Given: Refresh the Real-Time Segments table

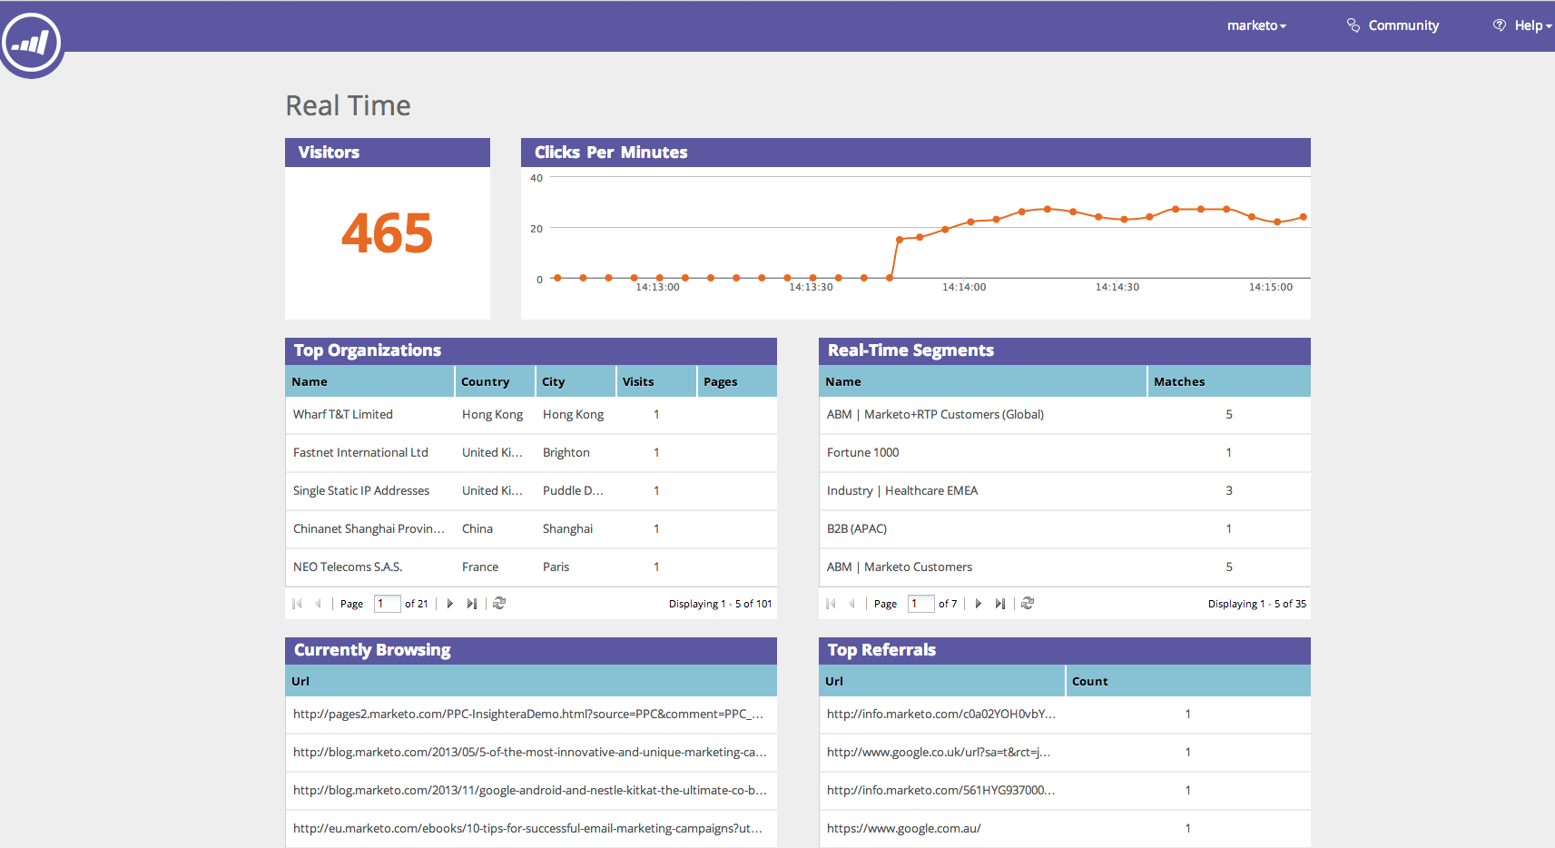Looking at the screenshot, I should (1028, 604).
